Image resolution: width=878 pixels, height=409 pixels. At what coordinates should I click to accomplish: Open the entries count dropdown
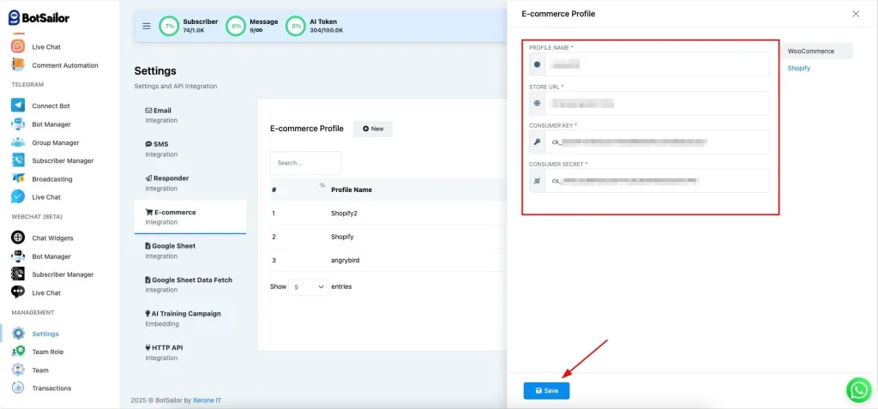pyautogui.click(x=309, y=286)
